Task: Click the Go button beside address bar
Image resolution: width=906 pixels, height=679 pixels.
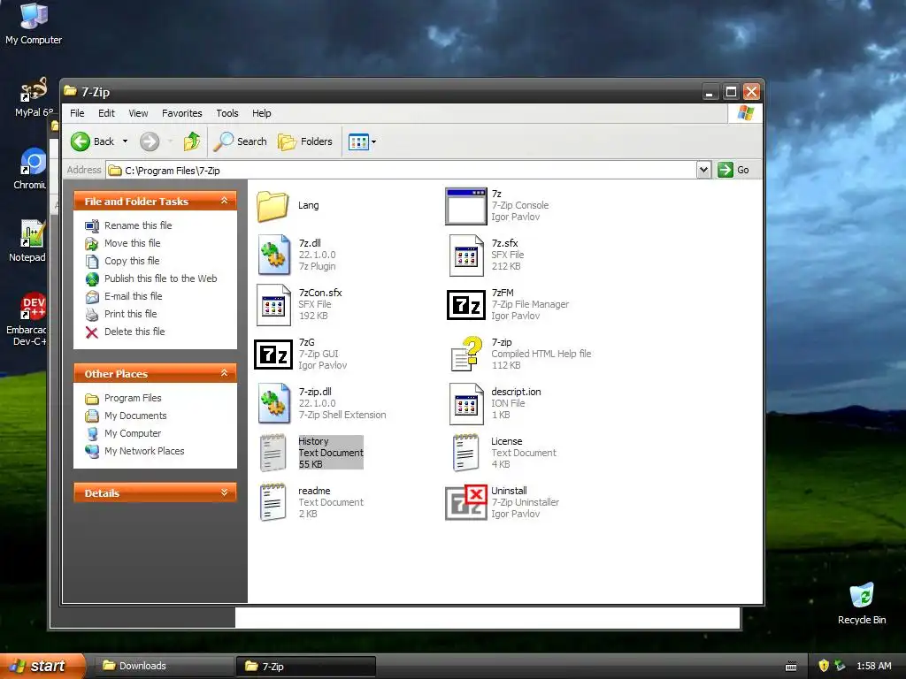Action: pos(733,170)
